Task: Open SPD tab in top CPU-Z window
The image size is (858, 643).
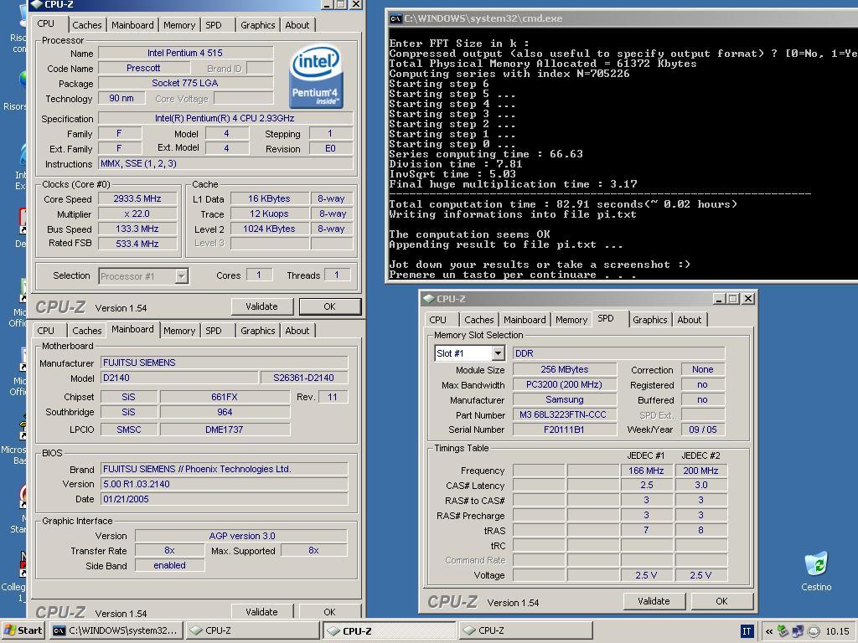Action: pos(214,25)
